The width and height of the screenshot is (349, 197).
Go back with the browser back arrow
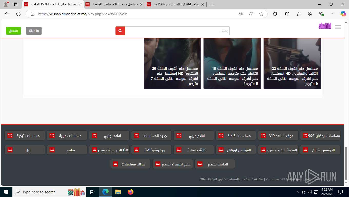coord(7,14)
